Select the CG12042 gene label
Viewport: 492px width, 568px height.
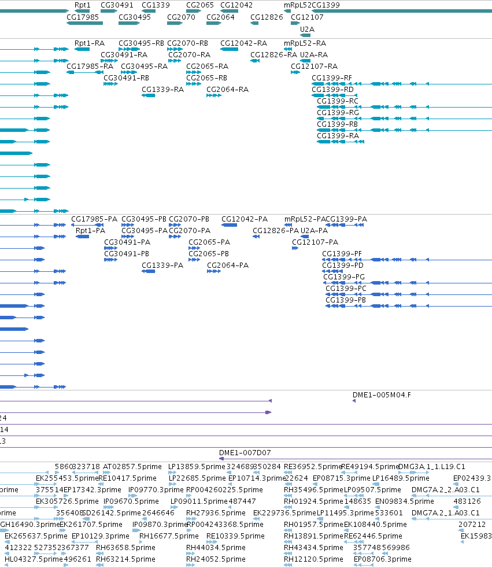coord(236,5)
